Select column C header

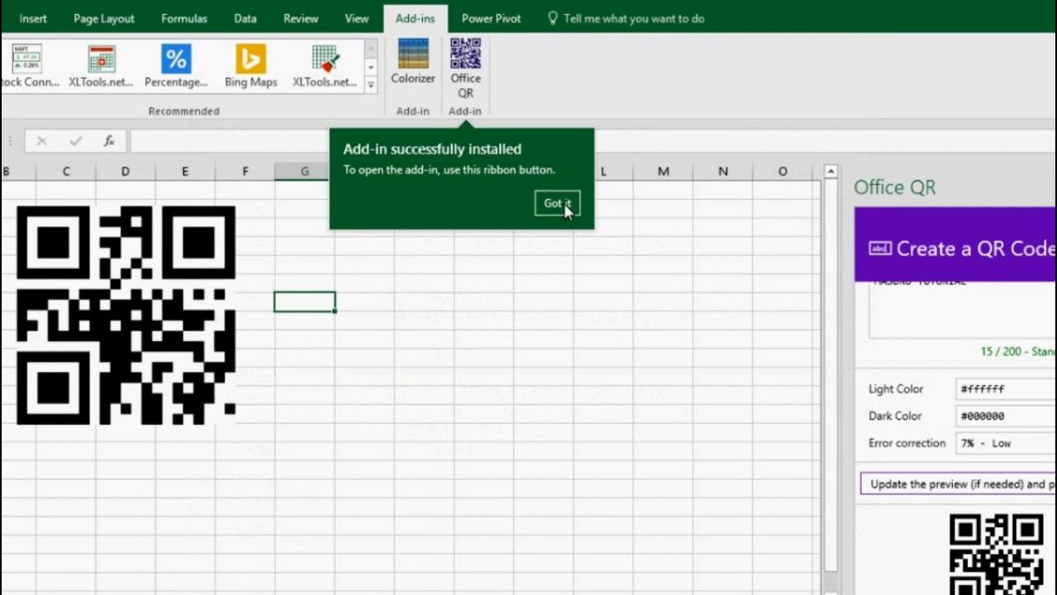pyautogui.click(x=66, y=171)
